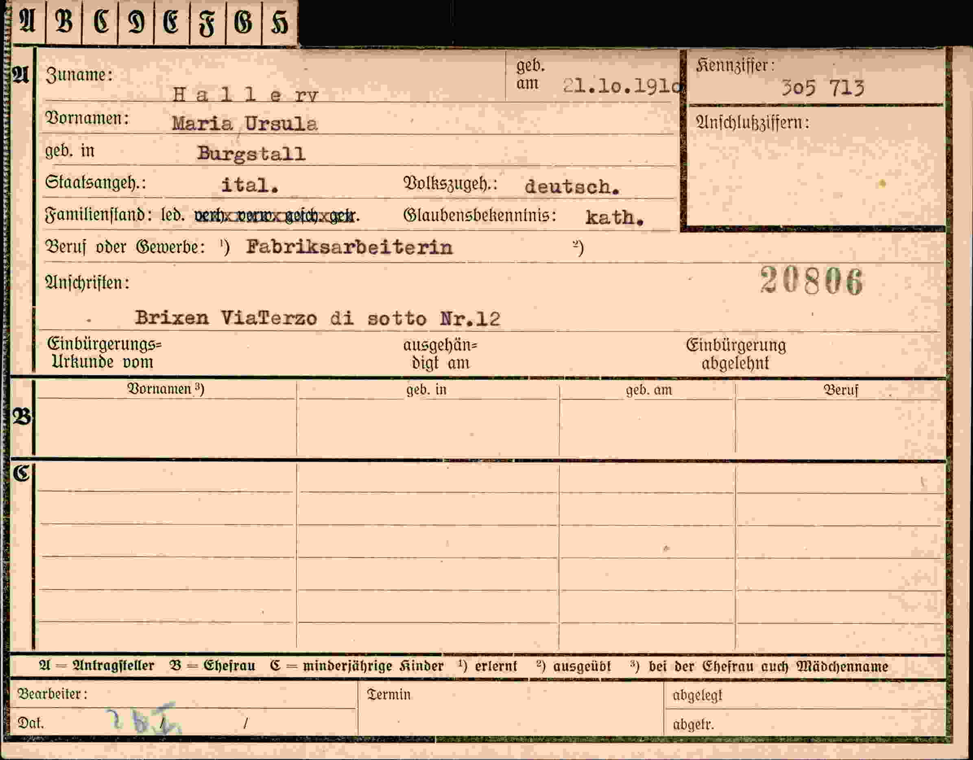Click legend text 'C = minderjährige Kinder'
The height and width of the screenshot is (760, 973).
pyautogui.click(x=357, y=666)
